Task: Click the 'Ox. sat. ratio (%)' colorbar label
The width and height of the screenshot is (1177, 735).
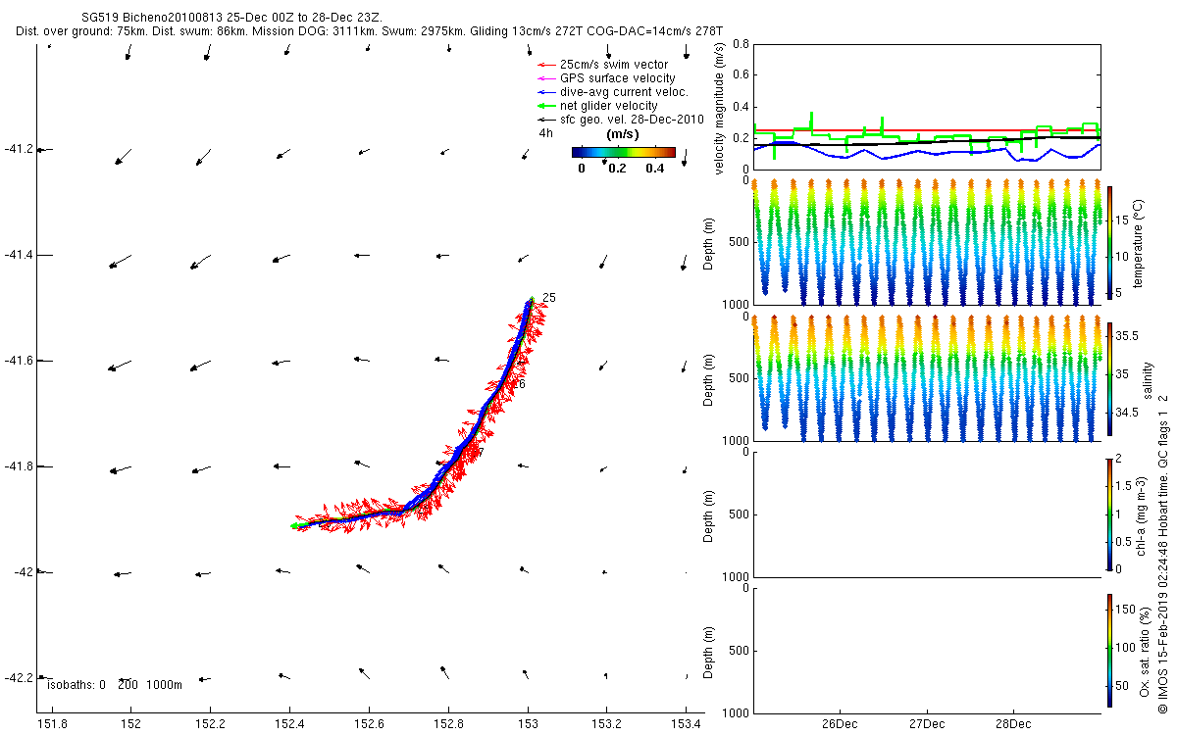Action: [x=1146, y=651]
